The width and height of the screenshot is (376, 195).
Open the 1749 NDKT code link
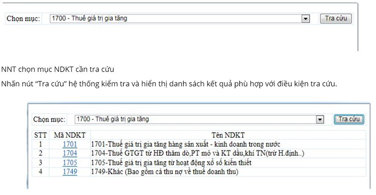70,172
